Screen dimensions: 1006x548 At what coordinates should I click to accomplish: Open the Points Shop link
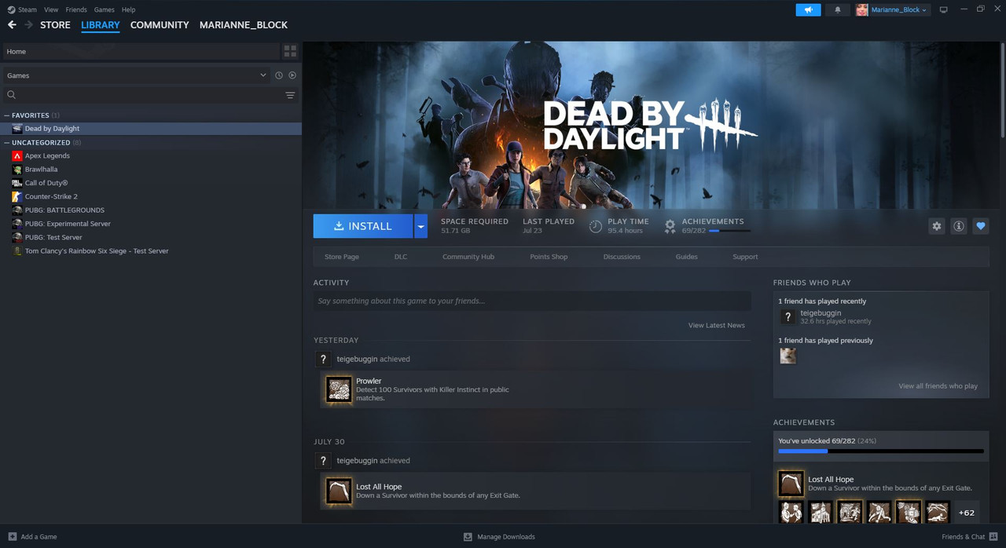coord(549,257)
